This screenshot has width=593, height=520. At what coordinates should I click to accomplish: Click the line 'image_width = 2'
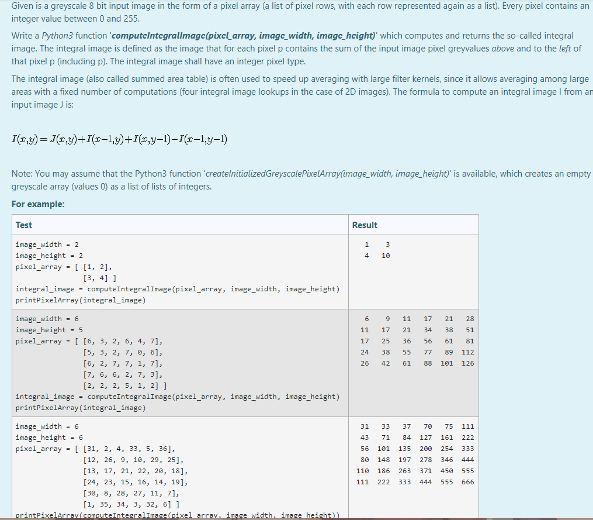[x=47, y=244]
